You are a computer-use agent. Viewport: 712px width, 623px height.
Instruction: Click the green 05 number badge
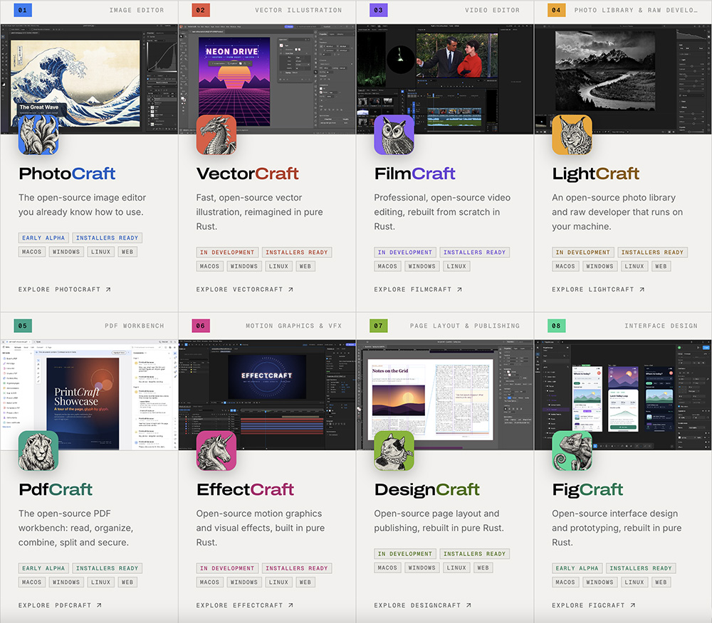pos(23,326)
